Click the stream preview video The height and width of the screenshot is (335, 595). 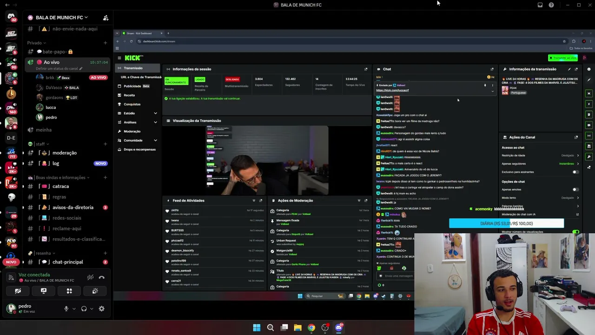click(x=268, y=160)
